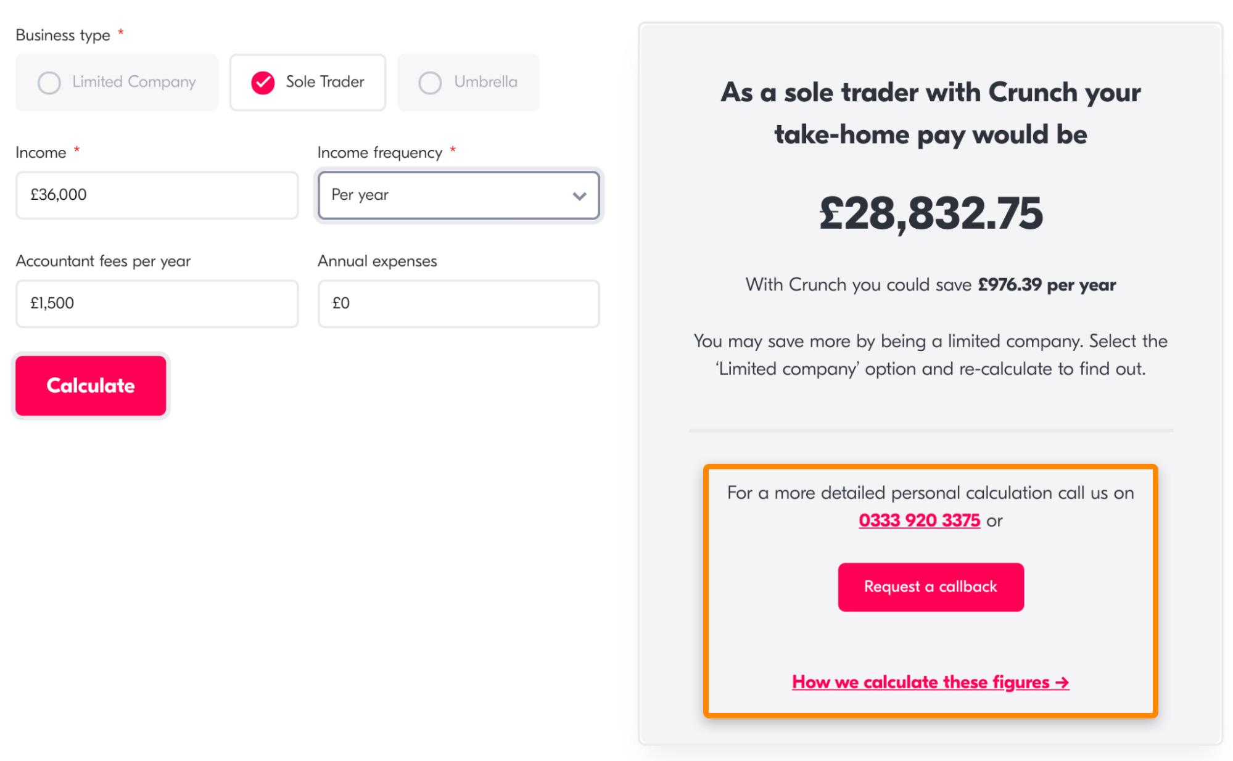Click the chevron arrow in Income frequency

[x=579, y=196]
